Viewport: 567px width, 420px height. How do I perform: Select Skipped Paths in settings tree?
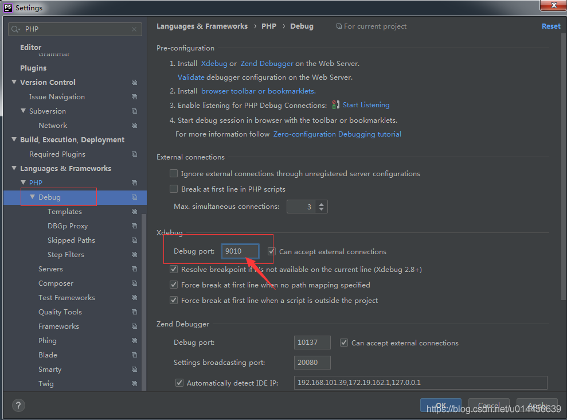pyautogui.click(x=71, y=240)
